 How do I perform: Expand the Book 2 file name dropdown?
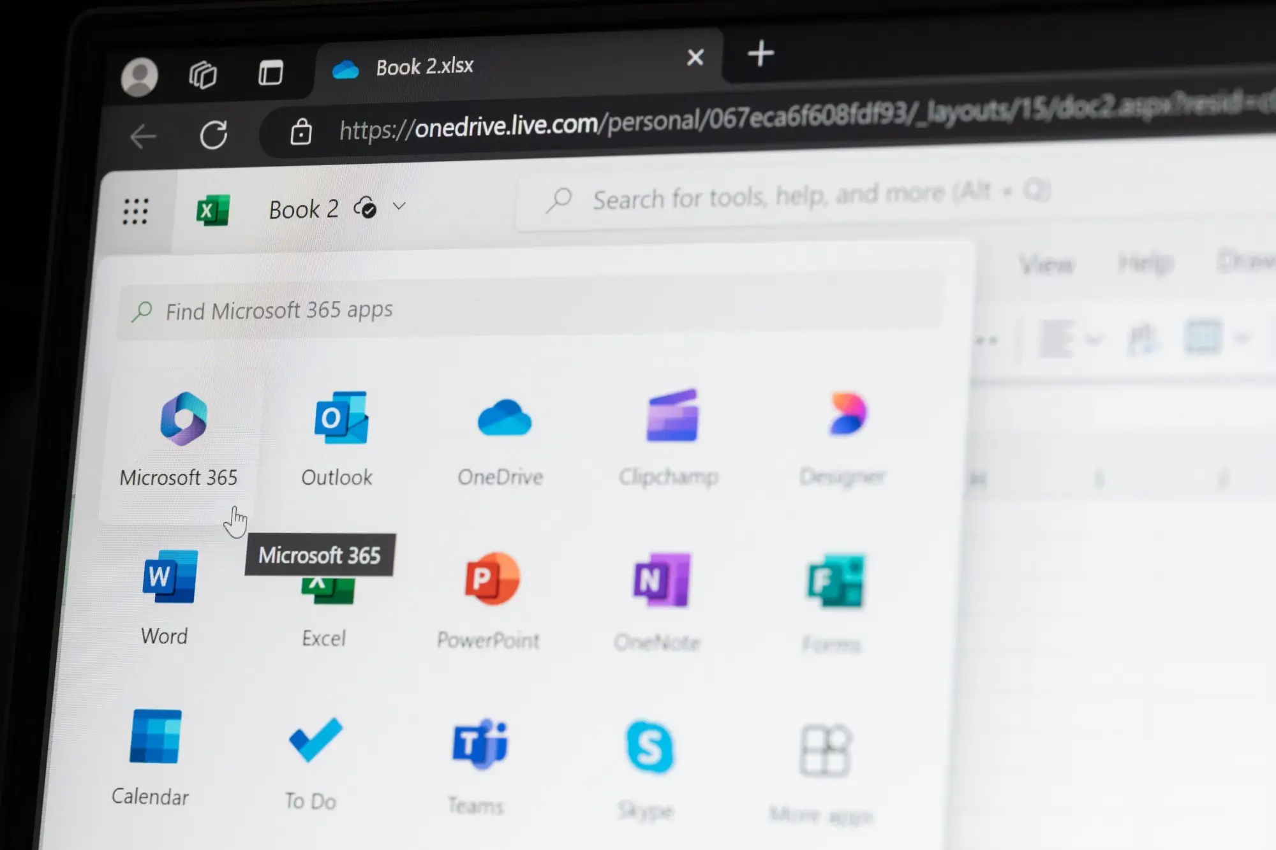click(x=399, y=206)
